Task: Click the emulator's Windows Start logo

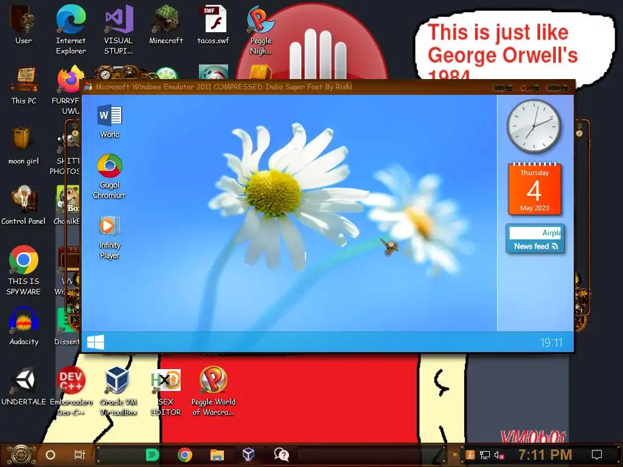Action: pyautogui.click(x=96, y=342)
